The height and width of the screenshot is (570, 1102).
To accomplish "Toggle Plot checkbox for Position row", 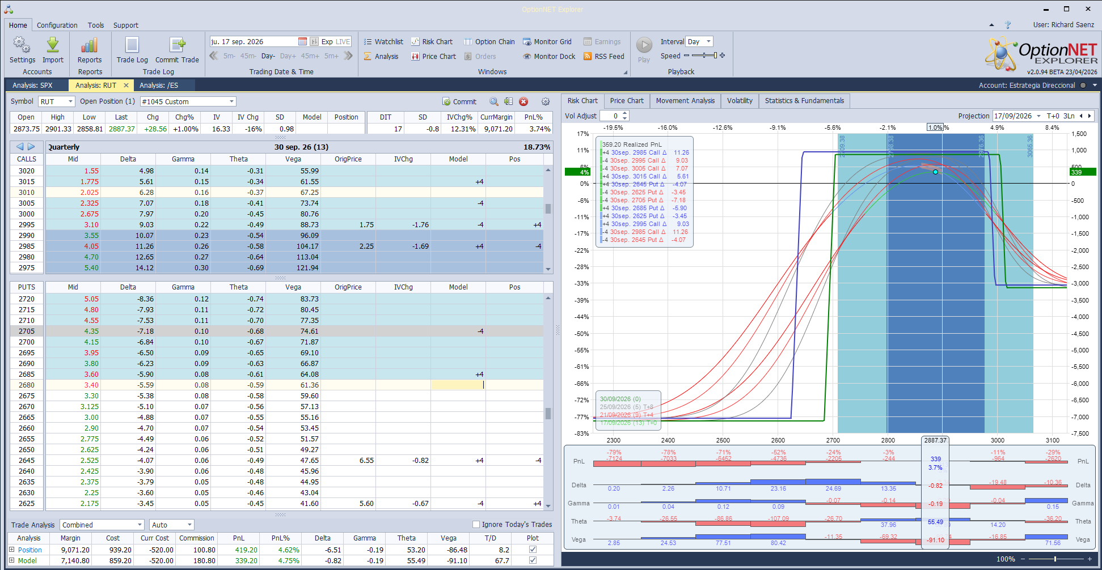I will (x=533, y=550).
